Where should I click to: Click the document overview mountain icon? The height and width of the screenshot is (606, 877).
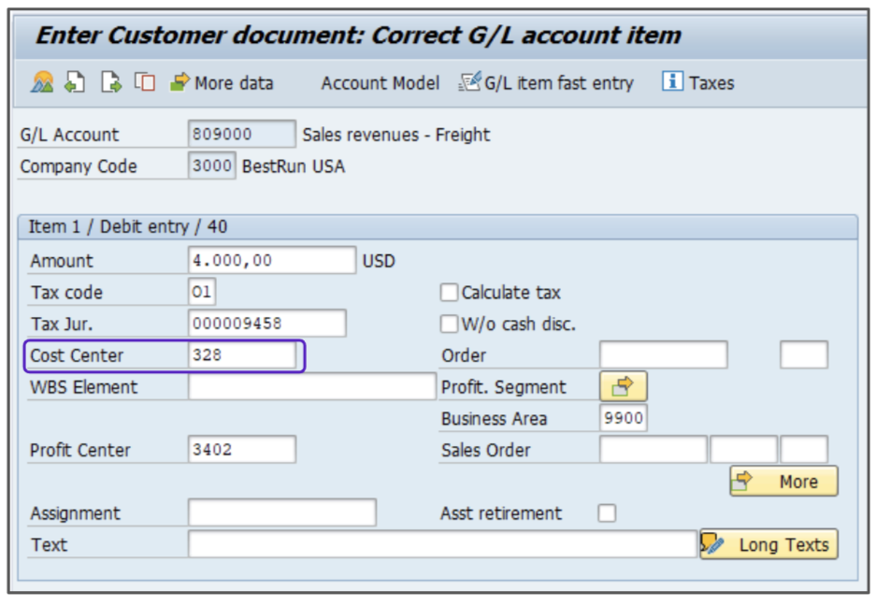pyautogui.click(x=42, y=82)
